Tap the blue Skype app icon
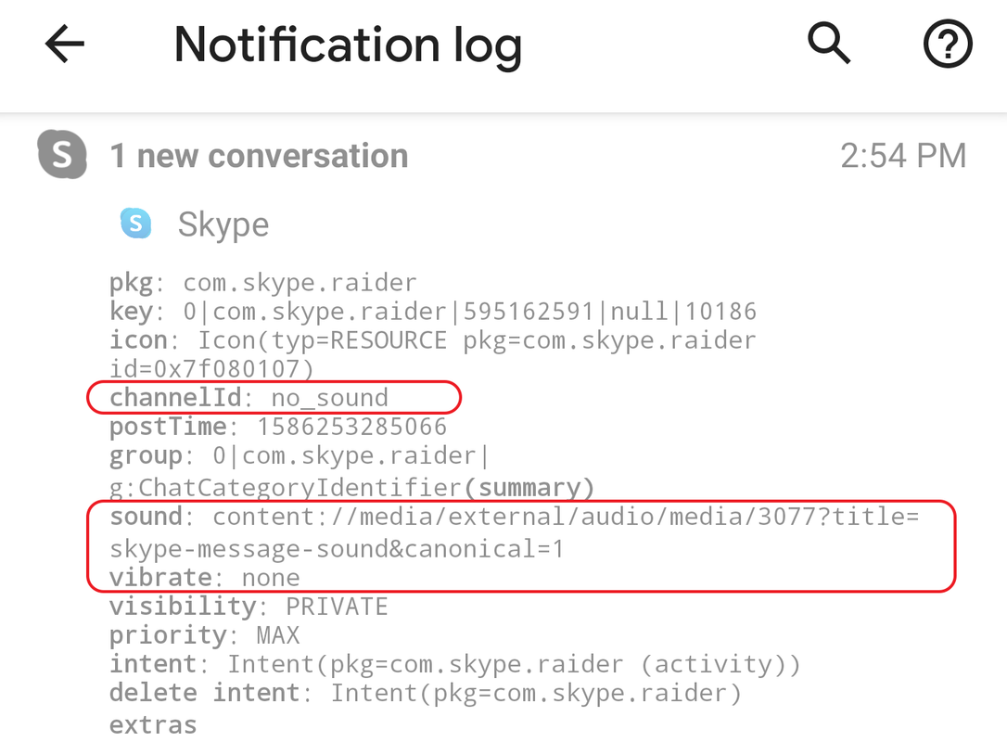Image resolution: width=1007 pixels, height=742 pixels. pyautogui.click(x=135, y=224)
